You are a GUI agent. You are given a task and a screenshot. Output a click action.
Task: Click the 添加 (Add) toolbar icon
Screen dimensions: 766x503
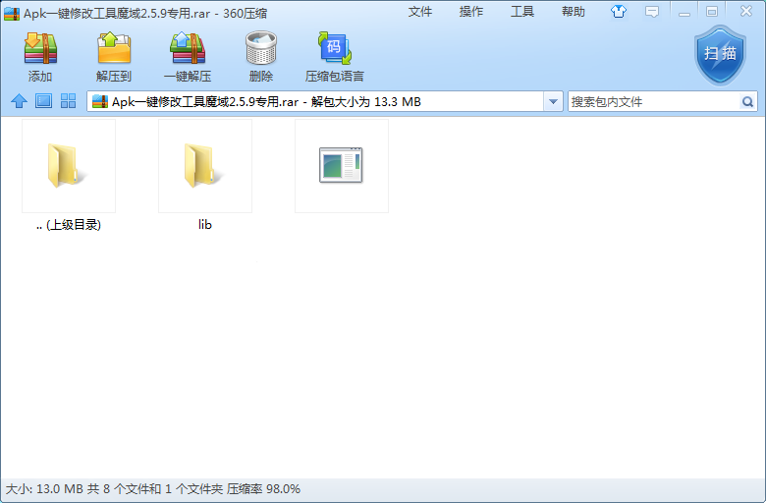point(40,48)
